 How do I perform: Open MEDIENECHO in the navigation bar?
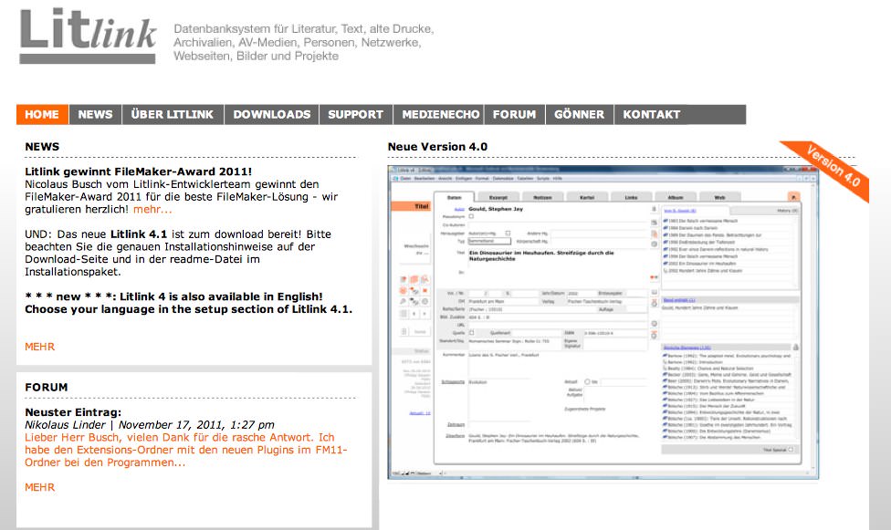[439, 114]
